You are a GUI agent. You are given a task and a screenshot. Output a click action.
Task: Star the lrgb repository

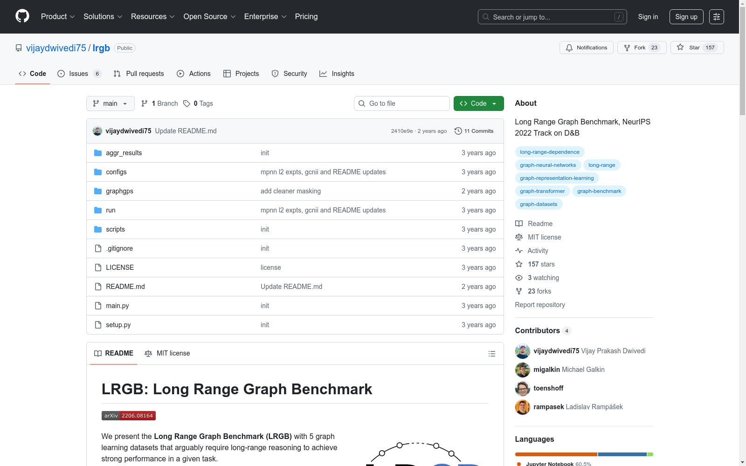697,48
